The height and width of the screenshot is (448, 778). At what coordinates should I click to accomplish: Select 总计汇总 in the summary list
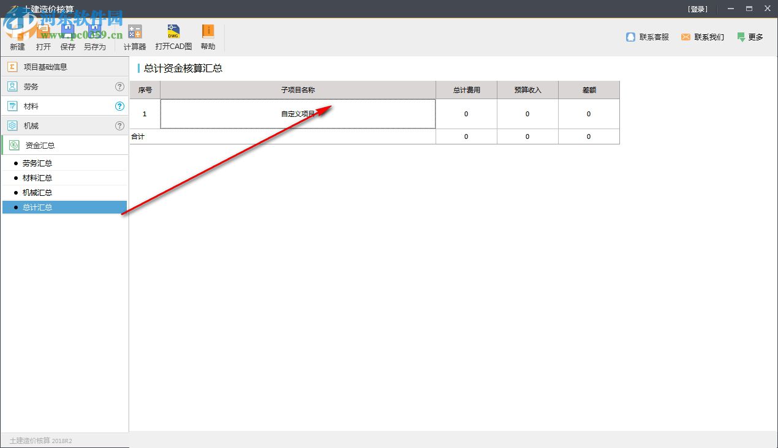(64, 207)
